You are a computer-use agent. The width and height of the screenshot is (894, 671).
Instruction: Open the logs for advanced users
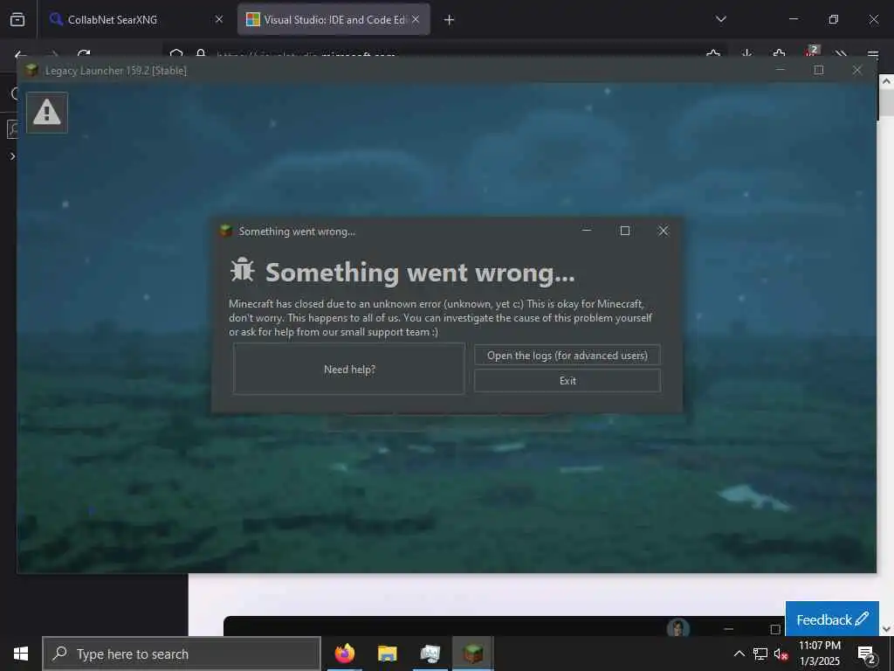(567, 355)
